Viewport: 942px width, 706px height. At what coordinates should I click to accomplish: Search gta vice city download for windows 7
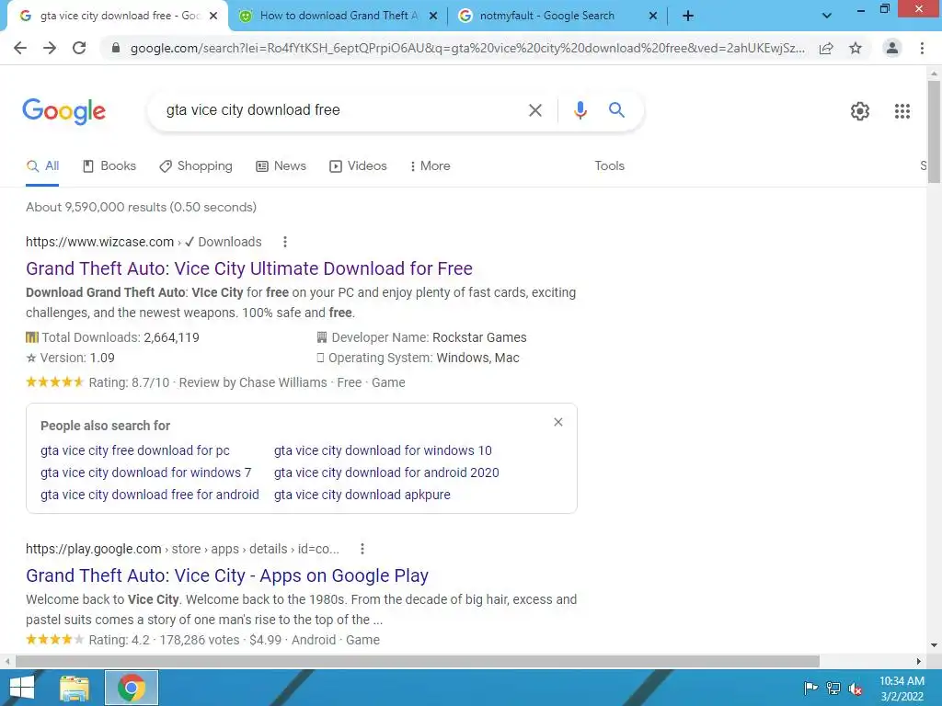(146, 473)
